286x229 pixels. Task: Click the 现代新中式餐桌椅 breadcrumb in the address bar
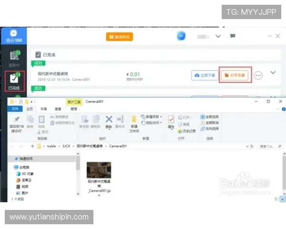(90, 146)
